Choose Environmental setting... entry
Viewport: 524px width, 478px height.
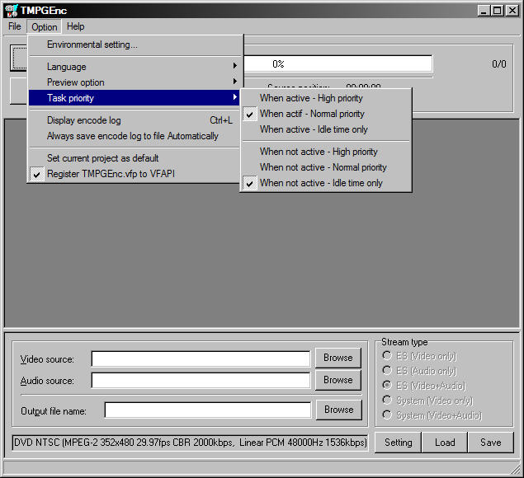pyautogui.click(x=135, y=45)
